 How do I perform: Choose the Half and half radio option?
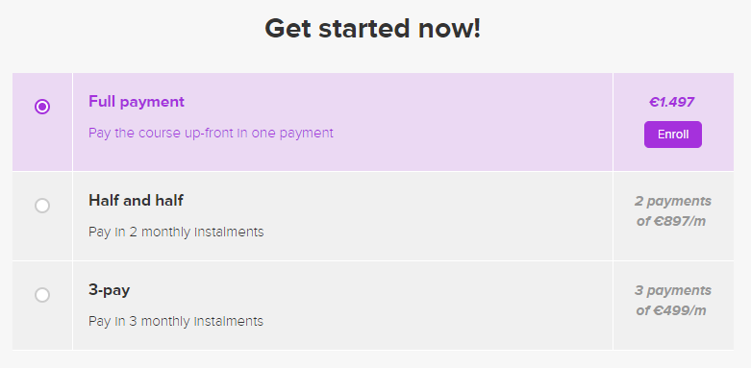click(x=42, y=206)
